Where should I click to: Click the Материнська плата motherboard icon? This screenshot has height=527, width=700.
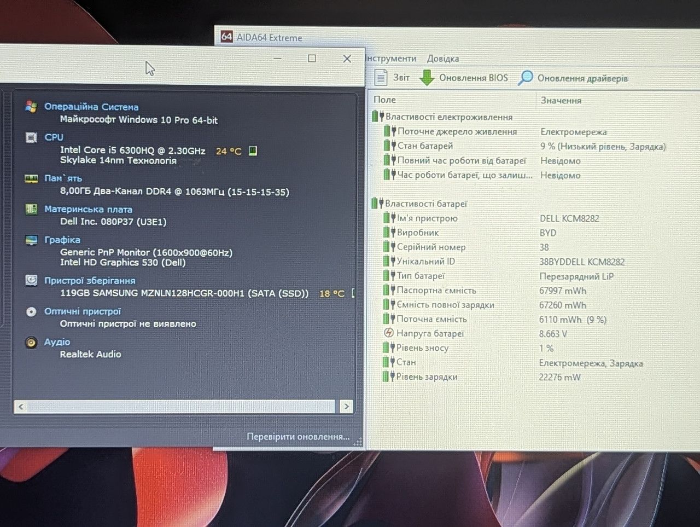click(31, 209)
